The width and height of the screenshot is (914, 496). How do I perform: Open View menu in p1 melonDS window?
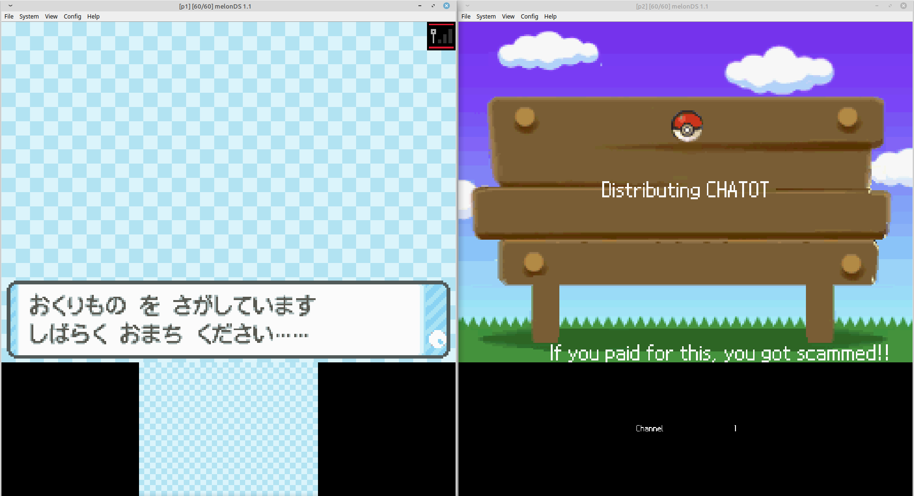pos(51,16)
